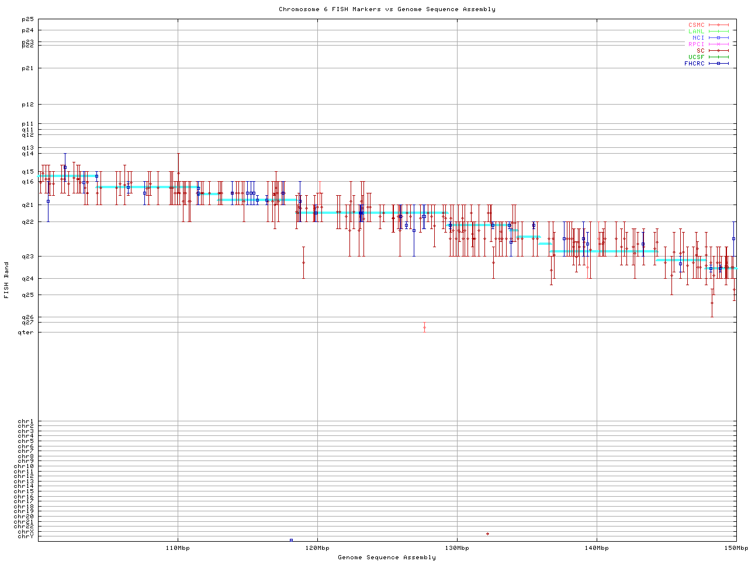Click the chr1 y-axis label
Screen dimensions: 748x561
point(26,421)
